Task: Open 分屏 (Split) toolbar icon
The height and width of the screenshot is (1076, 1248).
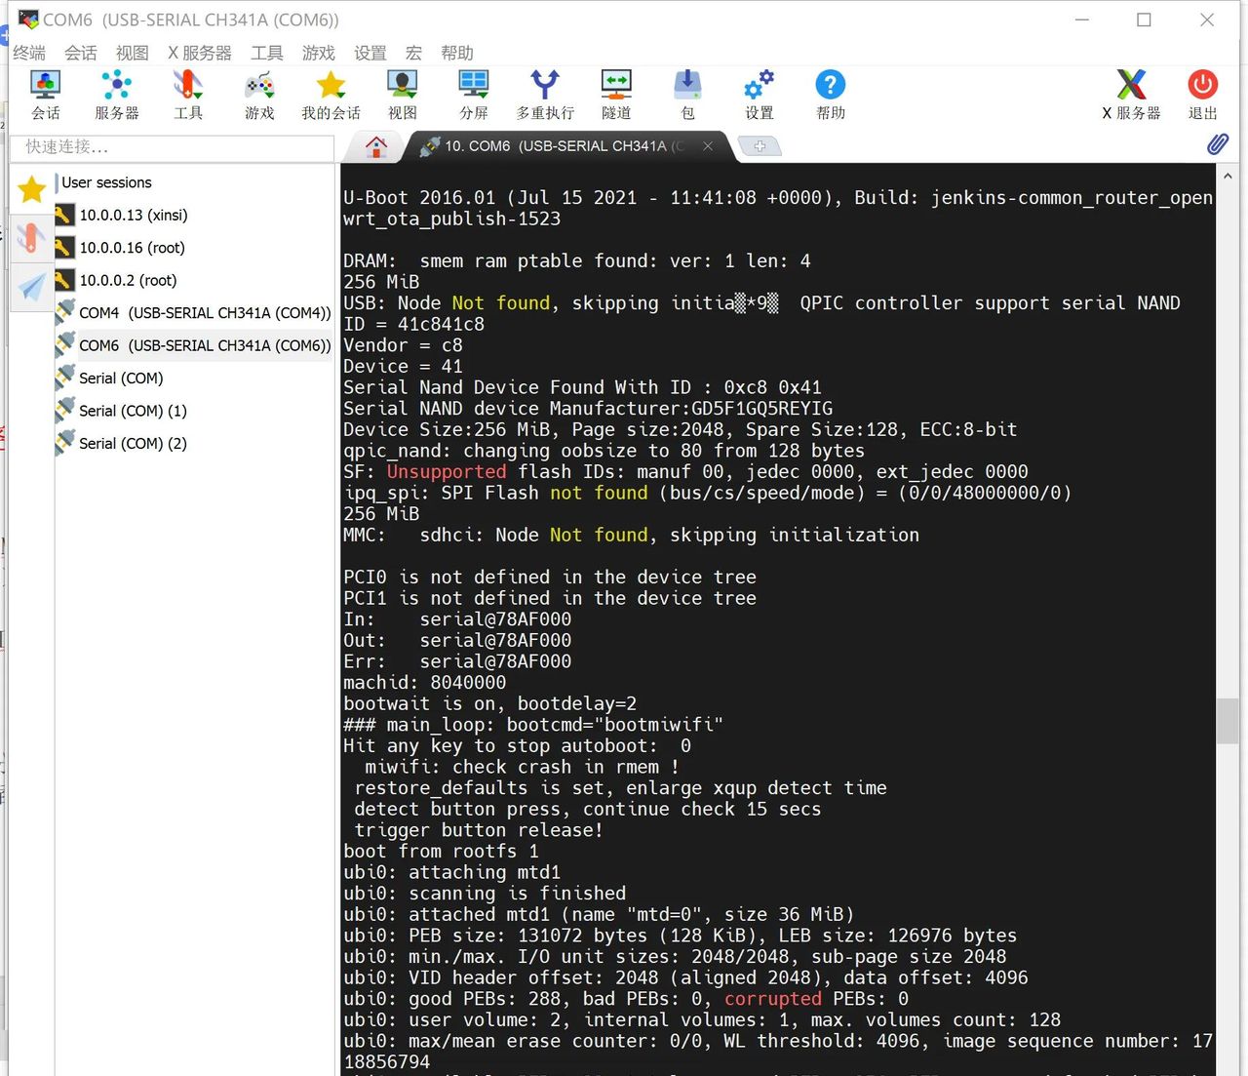Action: tap(474, 95)
